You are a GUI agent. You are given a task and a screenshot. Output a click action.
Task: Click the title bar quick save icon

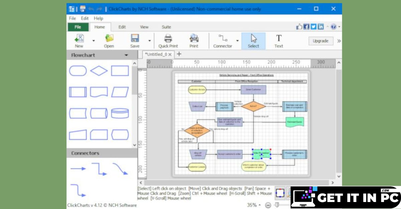pos(83,9)
